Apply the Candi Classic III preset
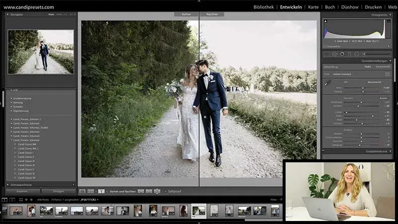398x224 pixels. tap(26, 161)
